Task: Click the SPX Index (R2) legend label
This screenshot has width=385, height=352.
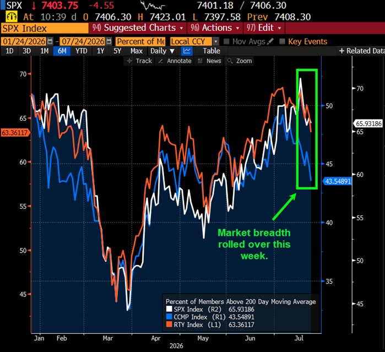Action: 197,309
